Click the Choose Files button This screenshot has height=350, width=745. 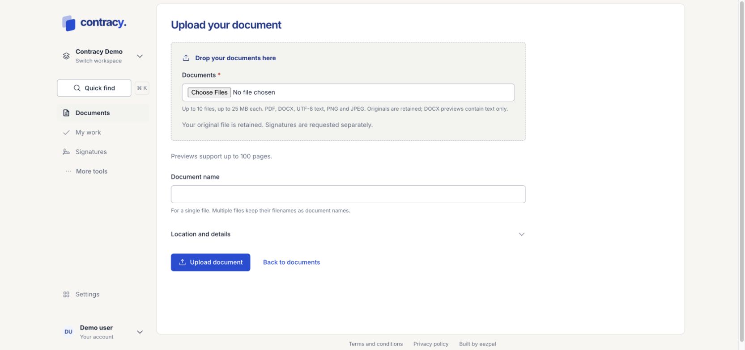point(209,92)
